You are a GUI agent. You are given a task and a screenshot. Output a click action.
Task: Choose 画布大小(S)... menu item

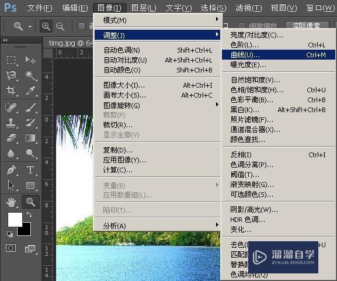[158, 95]
